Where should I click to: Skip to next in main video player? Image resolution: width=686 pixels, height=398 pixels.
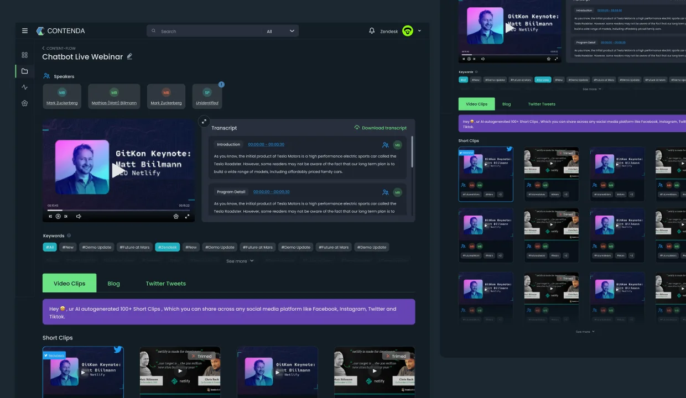pos(67,216)
